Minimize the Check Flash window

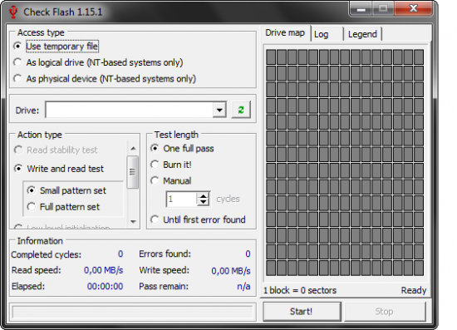click(x=361, y=9)
